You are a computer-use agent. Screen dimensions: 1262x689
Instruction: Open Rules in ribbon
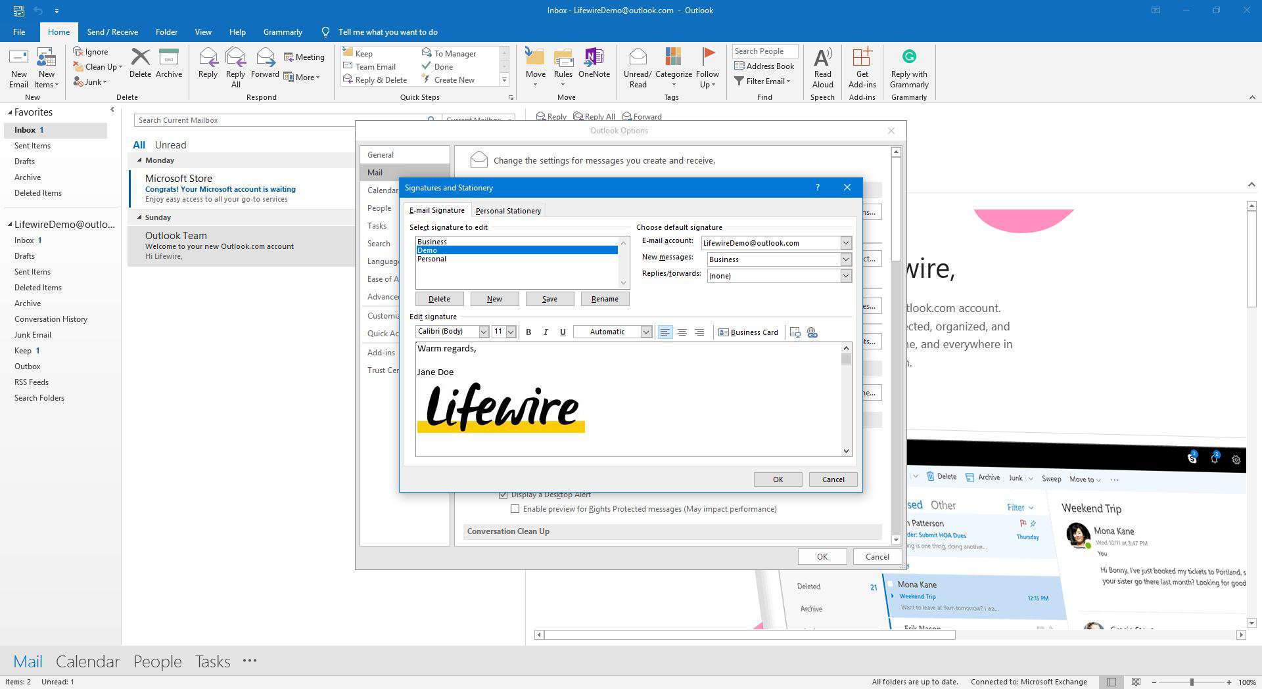[563, 68]
